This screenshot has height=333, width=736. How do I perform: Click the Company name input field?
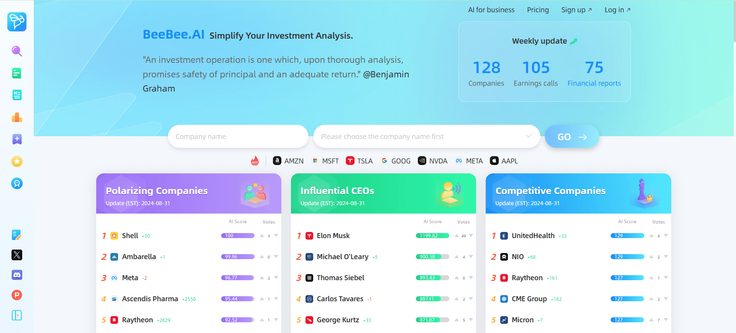point(238,136)
